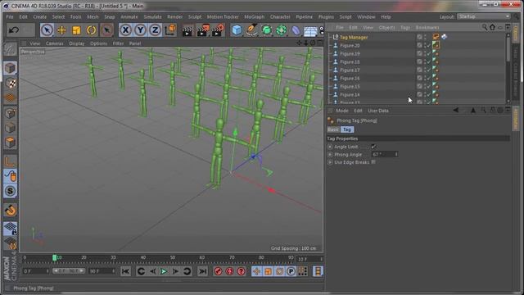Switch to the Basic tab
The image size is (524, 295).
click(x=333, y=129)
